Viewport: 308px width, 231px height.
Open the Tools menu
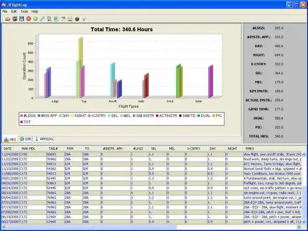click(x=25, y=12)
